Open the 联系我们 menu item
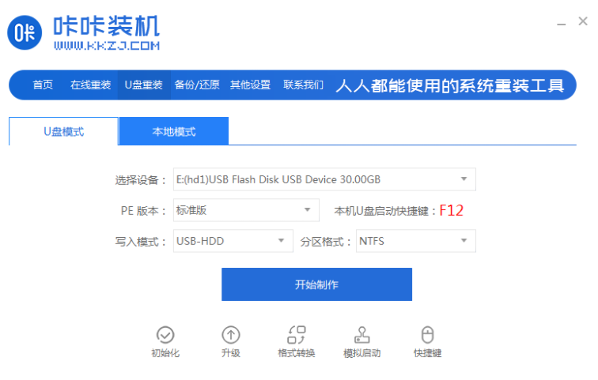Screen dimensions: 598x380 [303, 85]
